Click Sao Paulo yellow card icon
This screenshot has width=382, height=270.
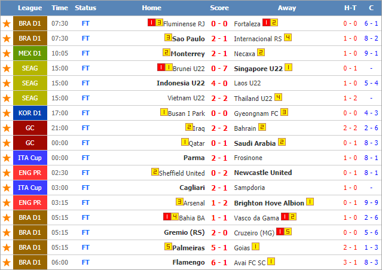click(x=168, y=38)
